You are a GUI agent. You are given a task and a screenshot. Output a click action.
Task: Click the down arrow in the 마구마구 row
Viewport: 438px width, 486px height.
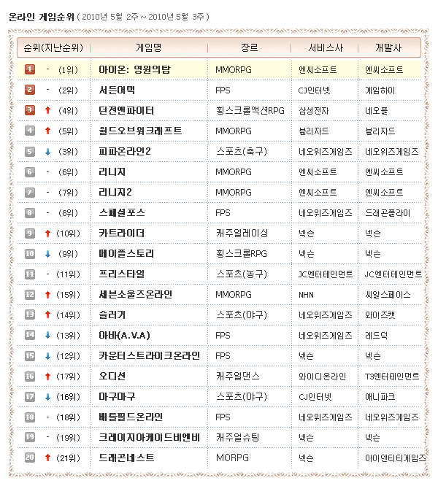coord(47,397)
